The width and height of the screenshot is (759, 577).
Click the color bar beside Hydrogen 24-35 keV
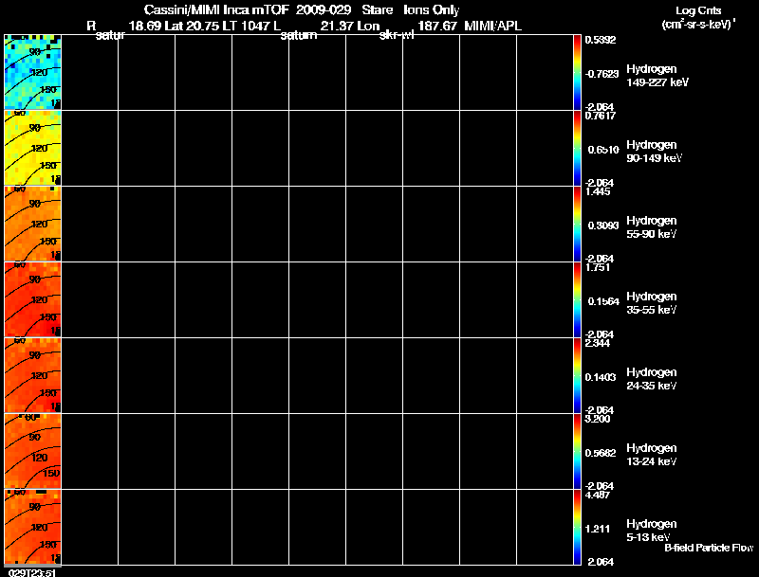click(577, 375)
